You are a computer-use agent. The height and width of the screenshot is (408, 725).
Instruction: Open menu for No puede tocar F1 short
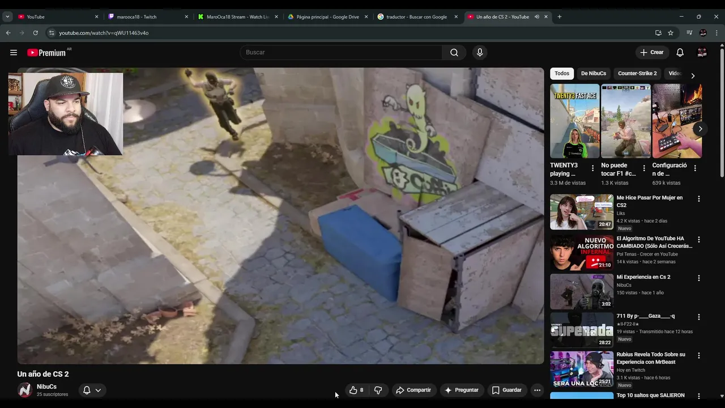point(643,168)
